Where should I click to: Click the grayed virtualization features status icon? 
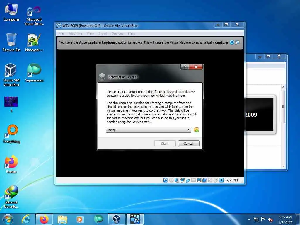pyautogui.click(x=210, y=180)
